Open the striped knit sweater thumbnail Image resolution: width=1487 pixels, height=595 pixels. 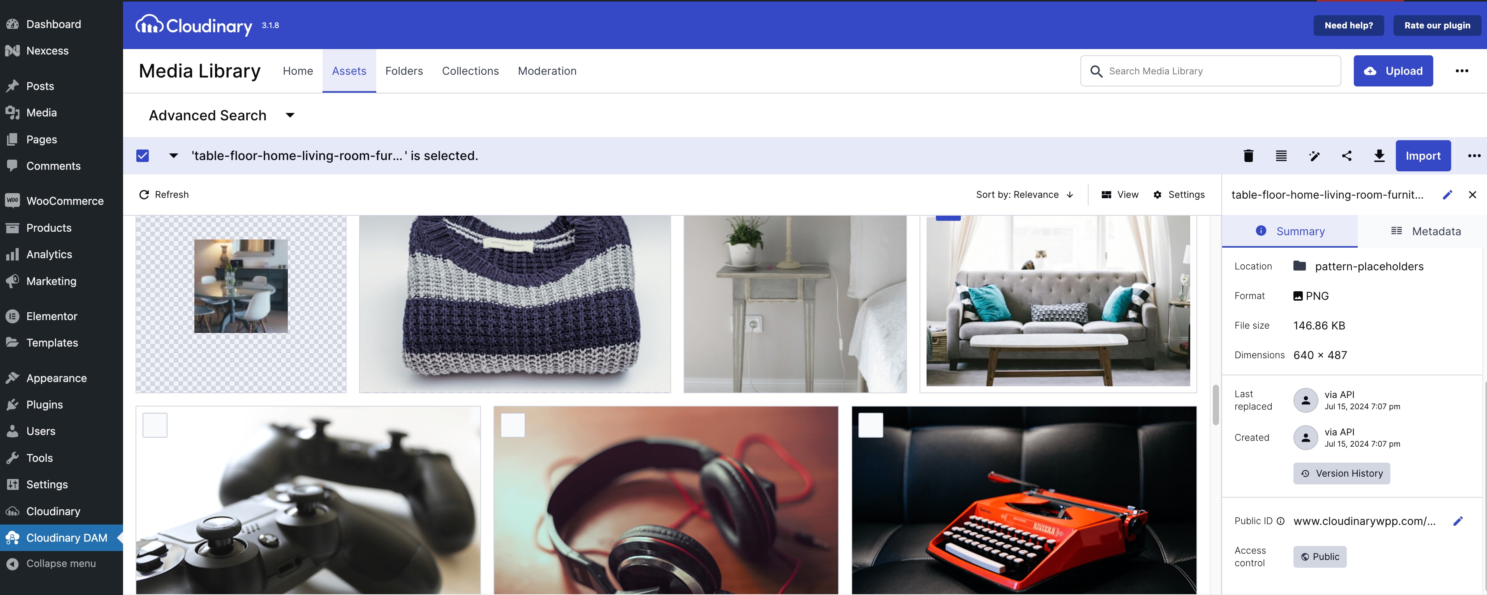[515, 304]
